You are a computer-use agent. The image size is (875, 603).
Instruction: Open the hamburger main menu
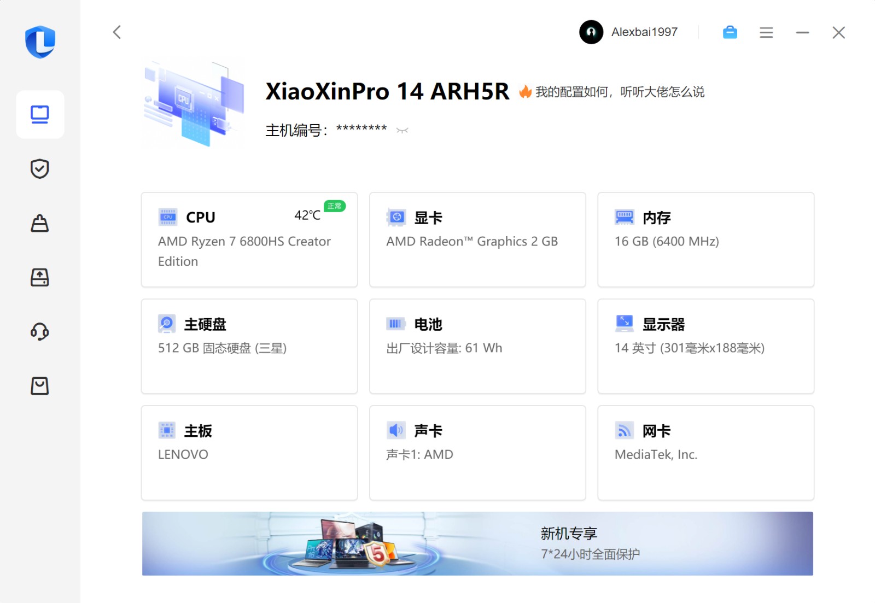point(766,33)
